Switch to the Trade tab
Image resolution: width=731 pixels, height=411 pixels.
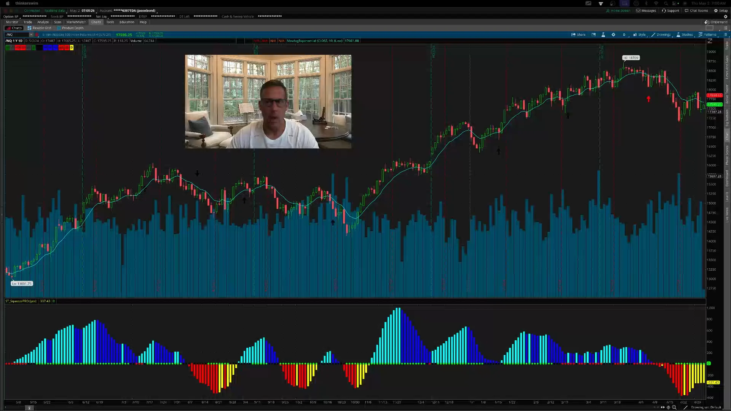[x=28, y=22]
